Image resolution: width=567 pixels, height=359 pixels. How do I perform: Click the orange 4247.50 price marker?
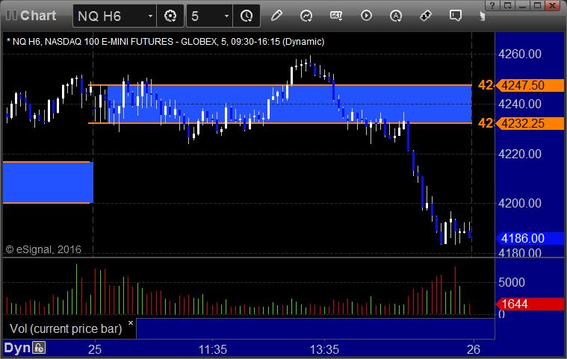pos(530,85)
